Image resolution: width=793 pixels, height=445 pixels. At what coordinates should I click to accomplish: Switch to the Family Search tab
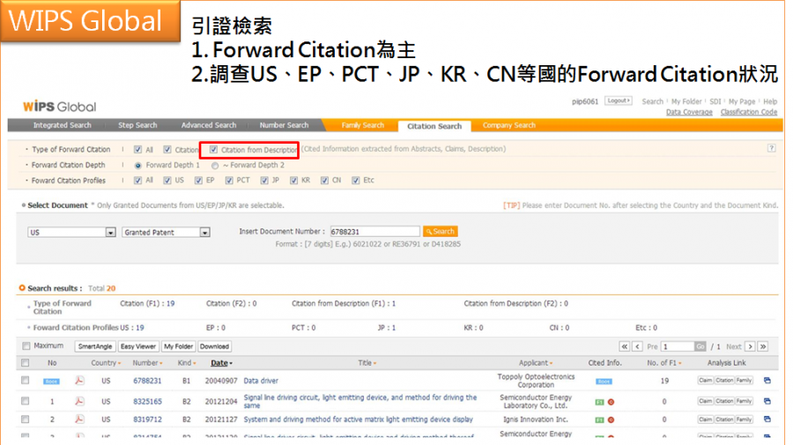click(x=362, y=125)
